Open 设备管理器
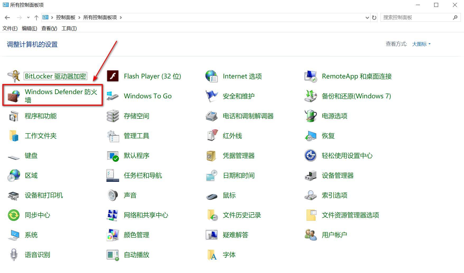The height and width of the screenshot is (273, 464). coord(338,175)
